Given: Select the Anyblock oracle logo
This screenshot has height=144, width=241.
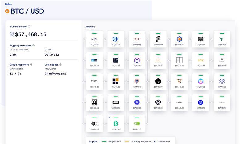Looking at the screenshot, I should [94, 60].
